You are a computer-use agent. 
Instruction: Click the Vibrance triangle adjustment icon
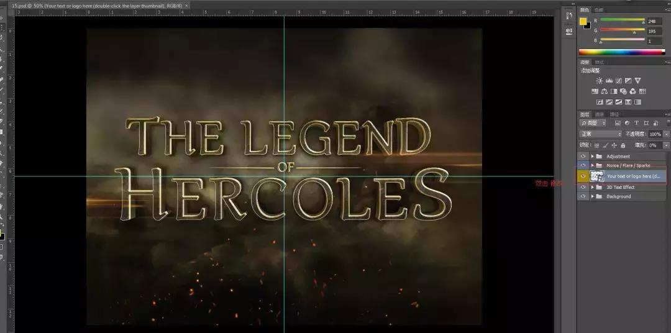637,81
